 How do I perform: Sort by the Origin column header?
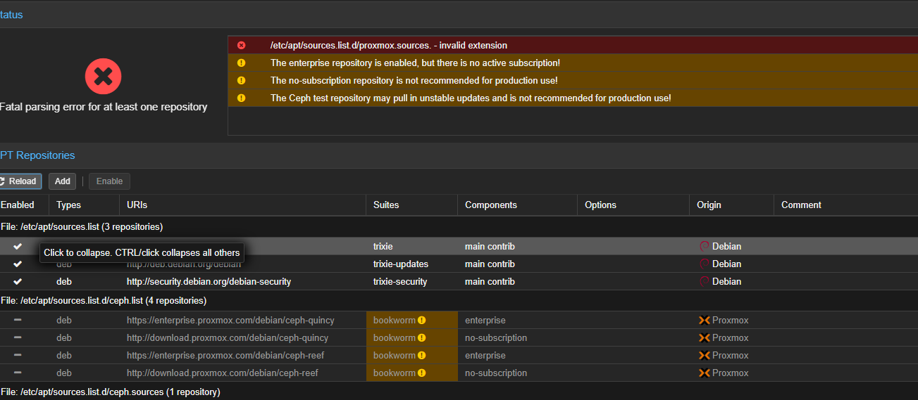pos(709,205)
